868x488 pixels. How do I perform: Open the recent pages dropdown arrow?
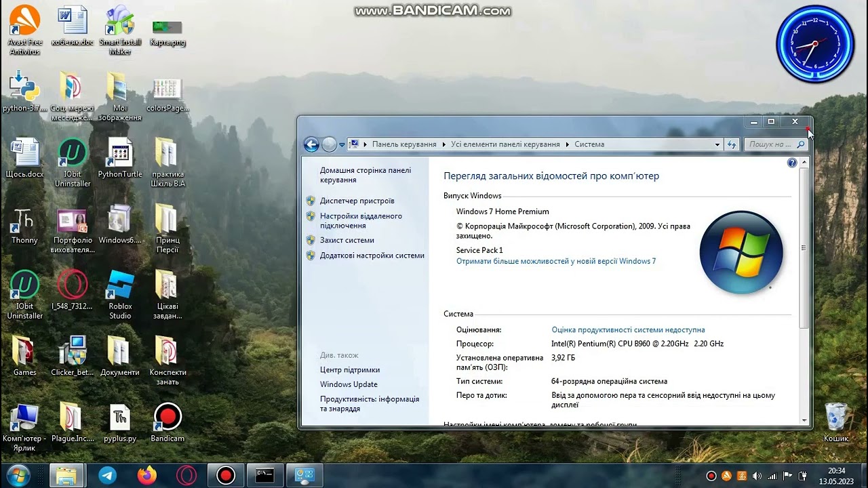tap(342, 144)
